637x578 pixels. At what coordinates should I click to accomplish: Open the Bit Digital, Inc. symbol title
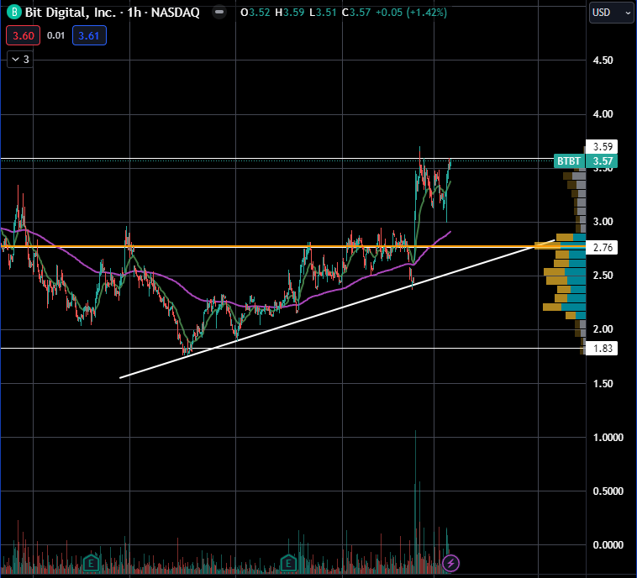pos(112,13)
